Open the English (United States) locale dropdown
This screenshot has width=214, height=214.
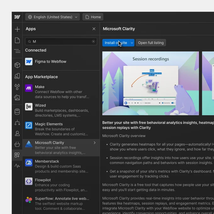53,17
